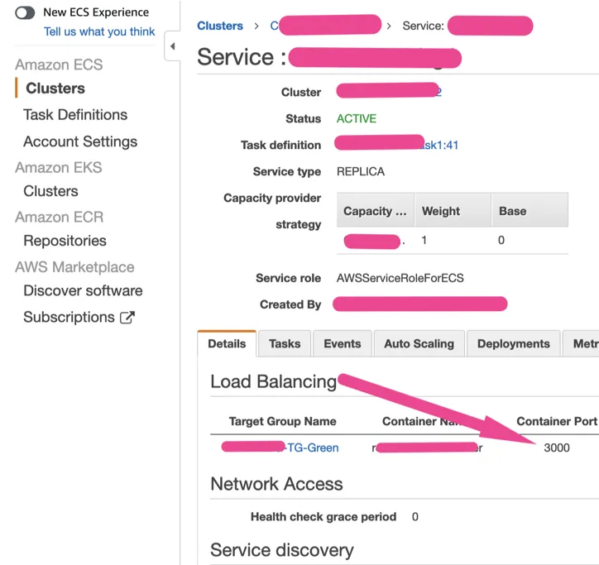Click the Target Group Name column header
The width and height of the screenshot is (599, 565).
pos(283,421)
